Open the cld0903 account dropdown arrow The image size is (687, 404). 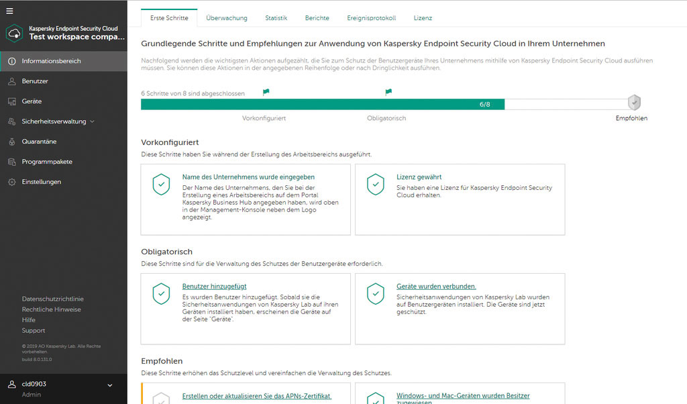[x=110, y=385]
